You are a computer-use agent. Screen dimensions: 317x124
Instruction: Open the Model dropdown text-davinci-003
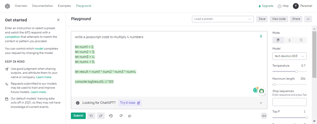click(x=289, y=56)
